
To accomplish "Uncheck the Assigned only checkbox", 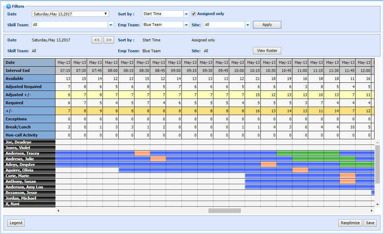I will tap(194, 14).
